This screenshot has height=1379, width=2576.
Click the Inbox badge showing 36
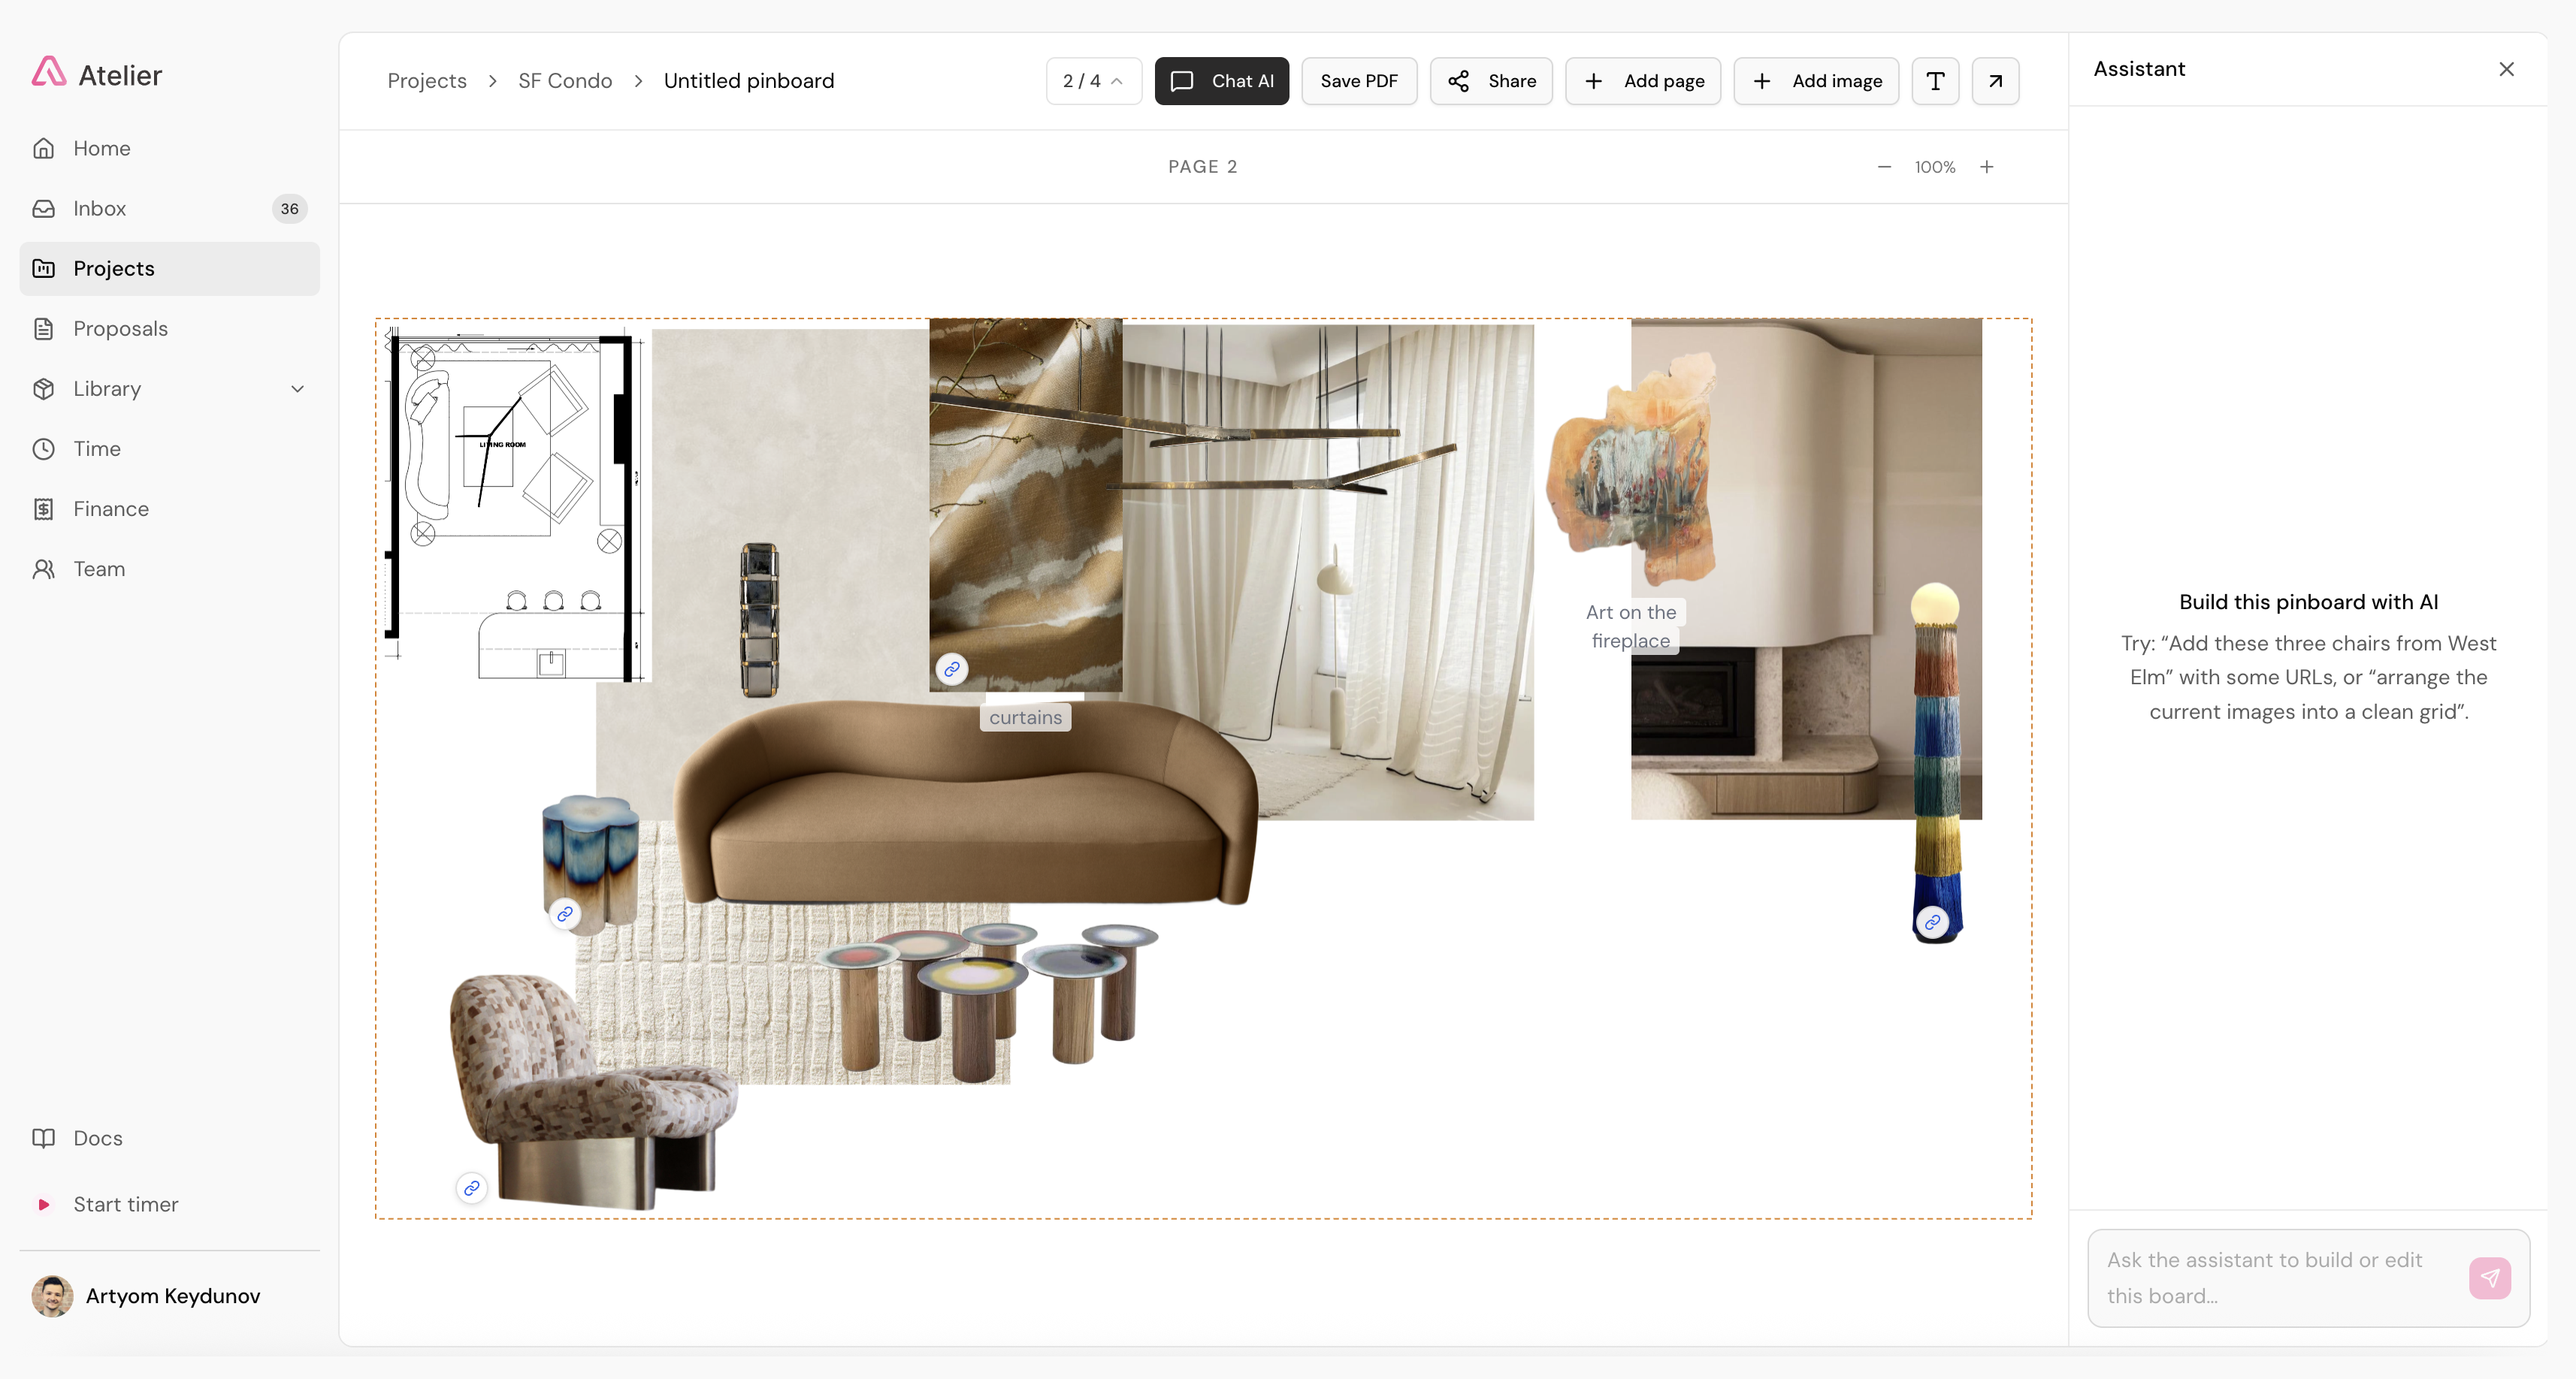[289, 208]
